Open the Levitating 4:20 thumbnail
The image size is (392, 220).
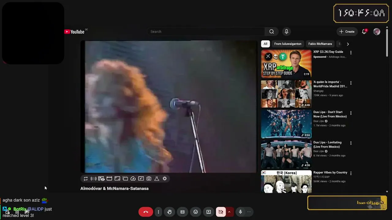pyautogui.click(x=286, y=154)
